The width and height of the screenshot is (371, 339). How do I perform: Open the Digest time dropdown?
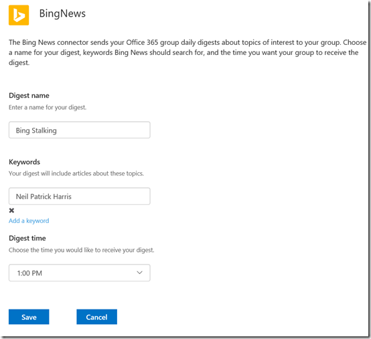point(80,273)
